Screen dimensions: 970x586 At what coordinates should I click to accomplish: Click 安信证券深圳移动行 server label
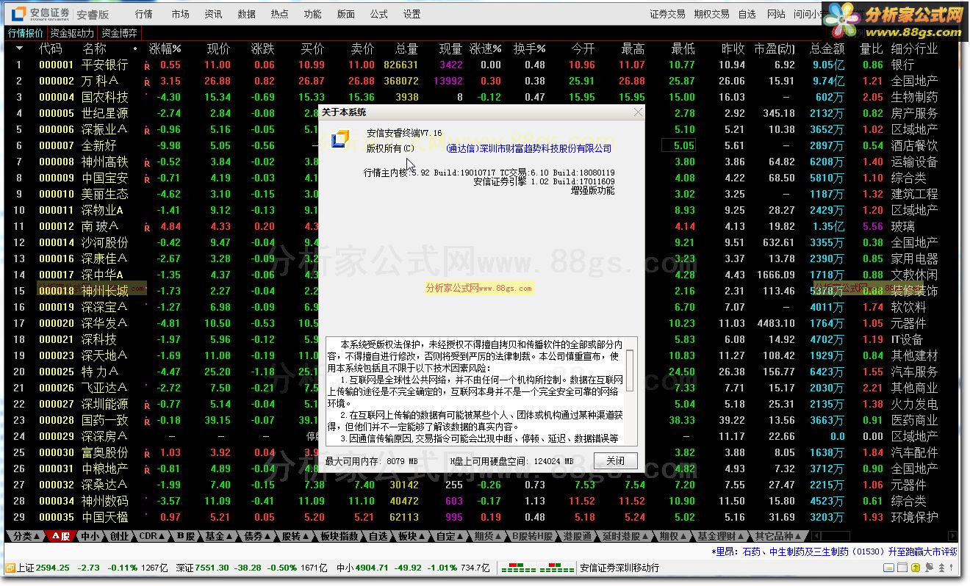[619, 568]
